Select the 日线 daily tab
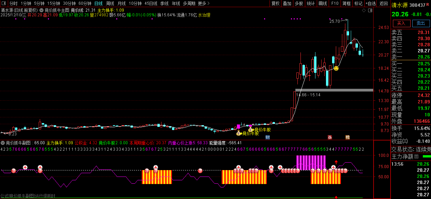431x199 pixels. [98, 3]
